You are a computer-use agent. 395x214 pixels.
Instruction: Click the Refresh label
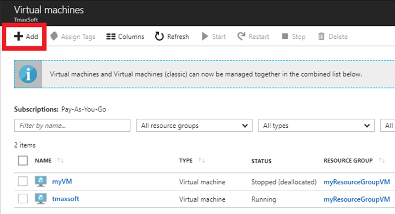pos(178,37)
